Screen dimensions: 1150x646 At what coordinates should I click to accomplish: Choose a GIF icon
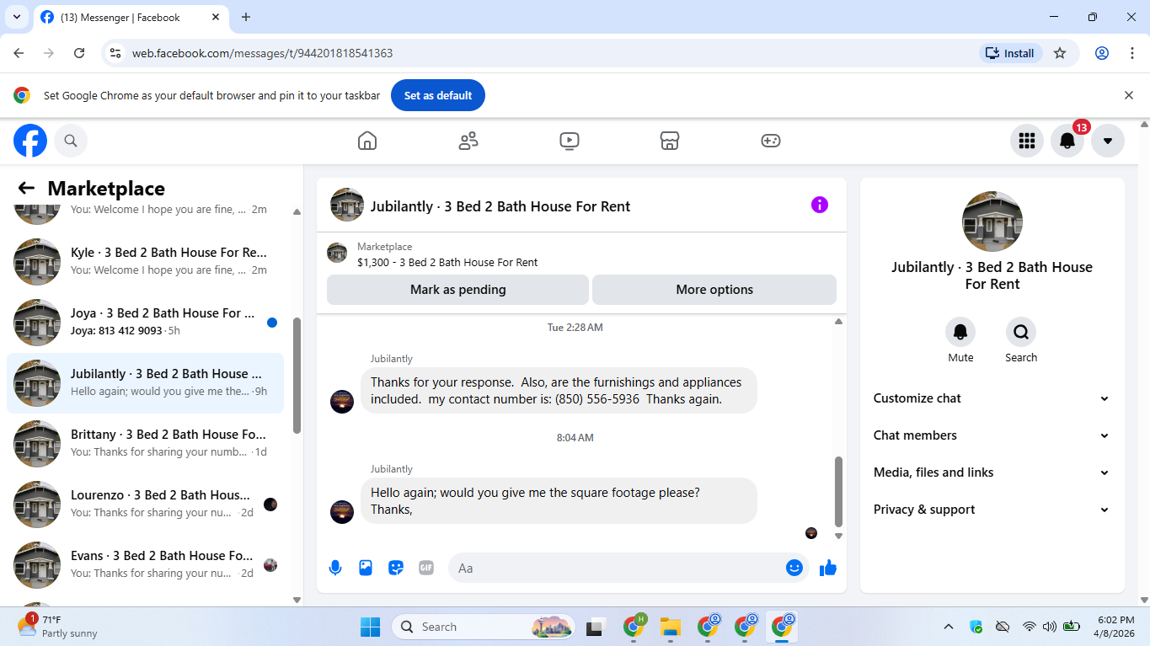tap(426, 568)
